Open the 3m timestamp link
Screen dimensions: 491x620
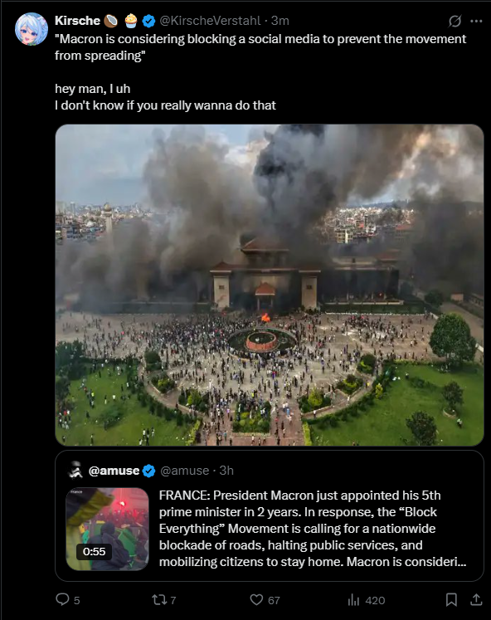point(280,21)
